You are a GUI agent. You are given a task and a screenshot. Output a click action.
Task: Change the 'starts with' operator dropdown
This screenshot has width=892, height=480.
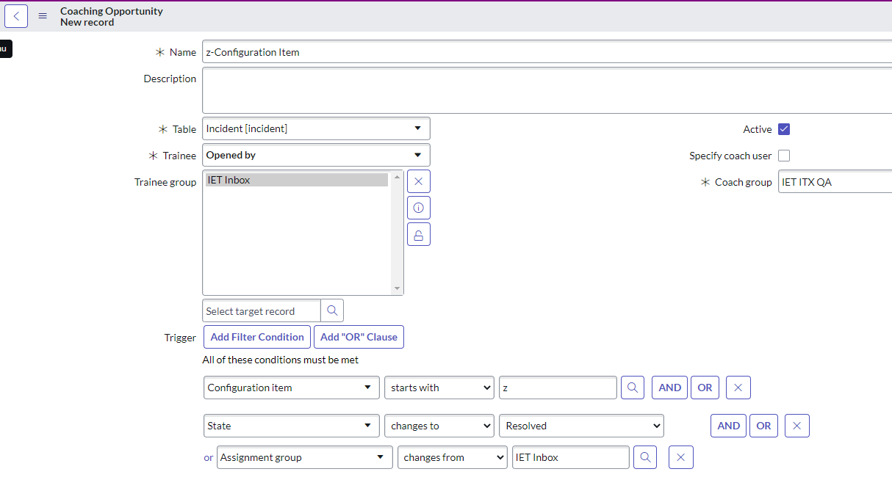(439, 388)
